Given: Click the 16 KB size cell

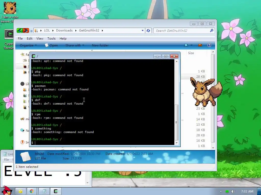Looking at the screenshot, I should coord(200,141).
